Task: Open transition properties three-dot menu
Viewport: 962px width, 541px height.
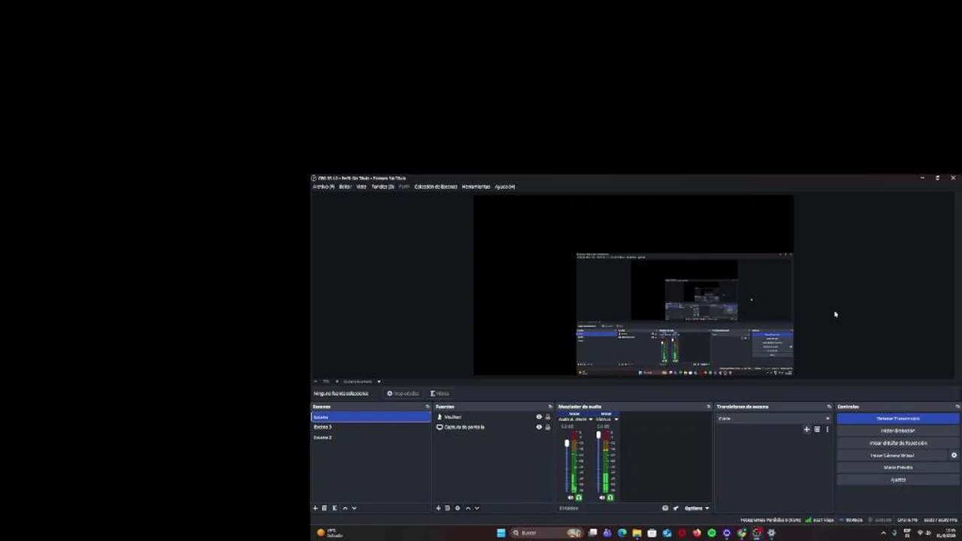Action: [827, 430]
